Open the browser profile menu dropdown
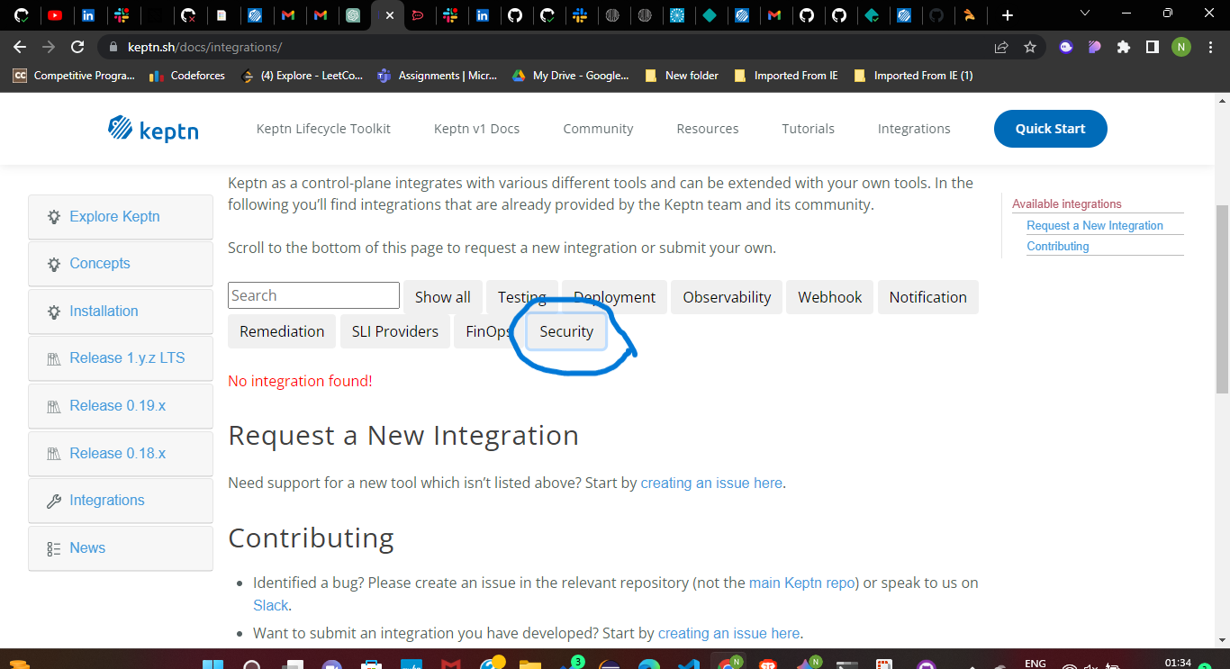Image resolution: width=1230 pixels, height=669 pixels. (x=1180, y=46)
